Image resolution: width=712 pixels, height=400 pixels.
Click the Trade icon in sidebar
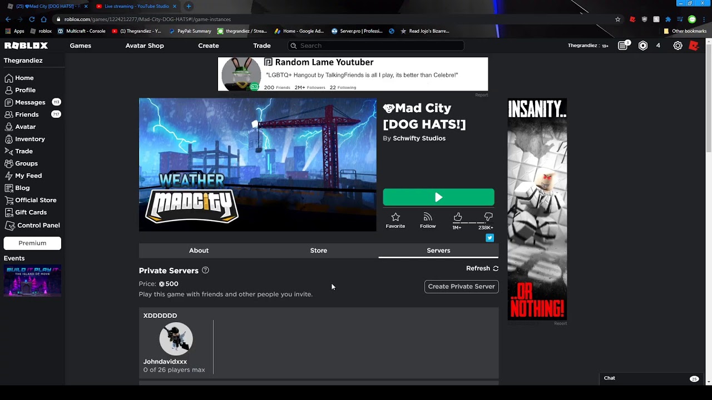click(x=9, y=151)
